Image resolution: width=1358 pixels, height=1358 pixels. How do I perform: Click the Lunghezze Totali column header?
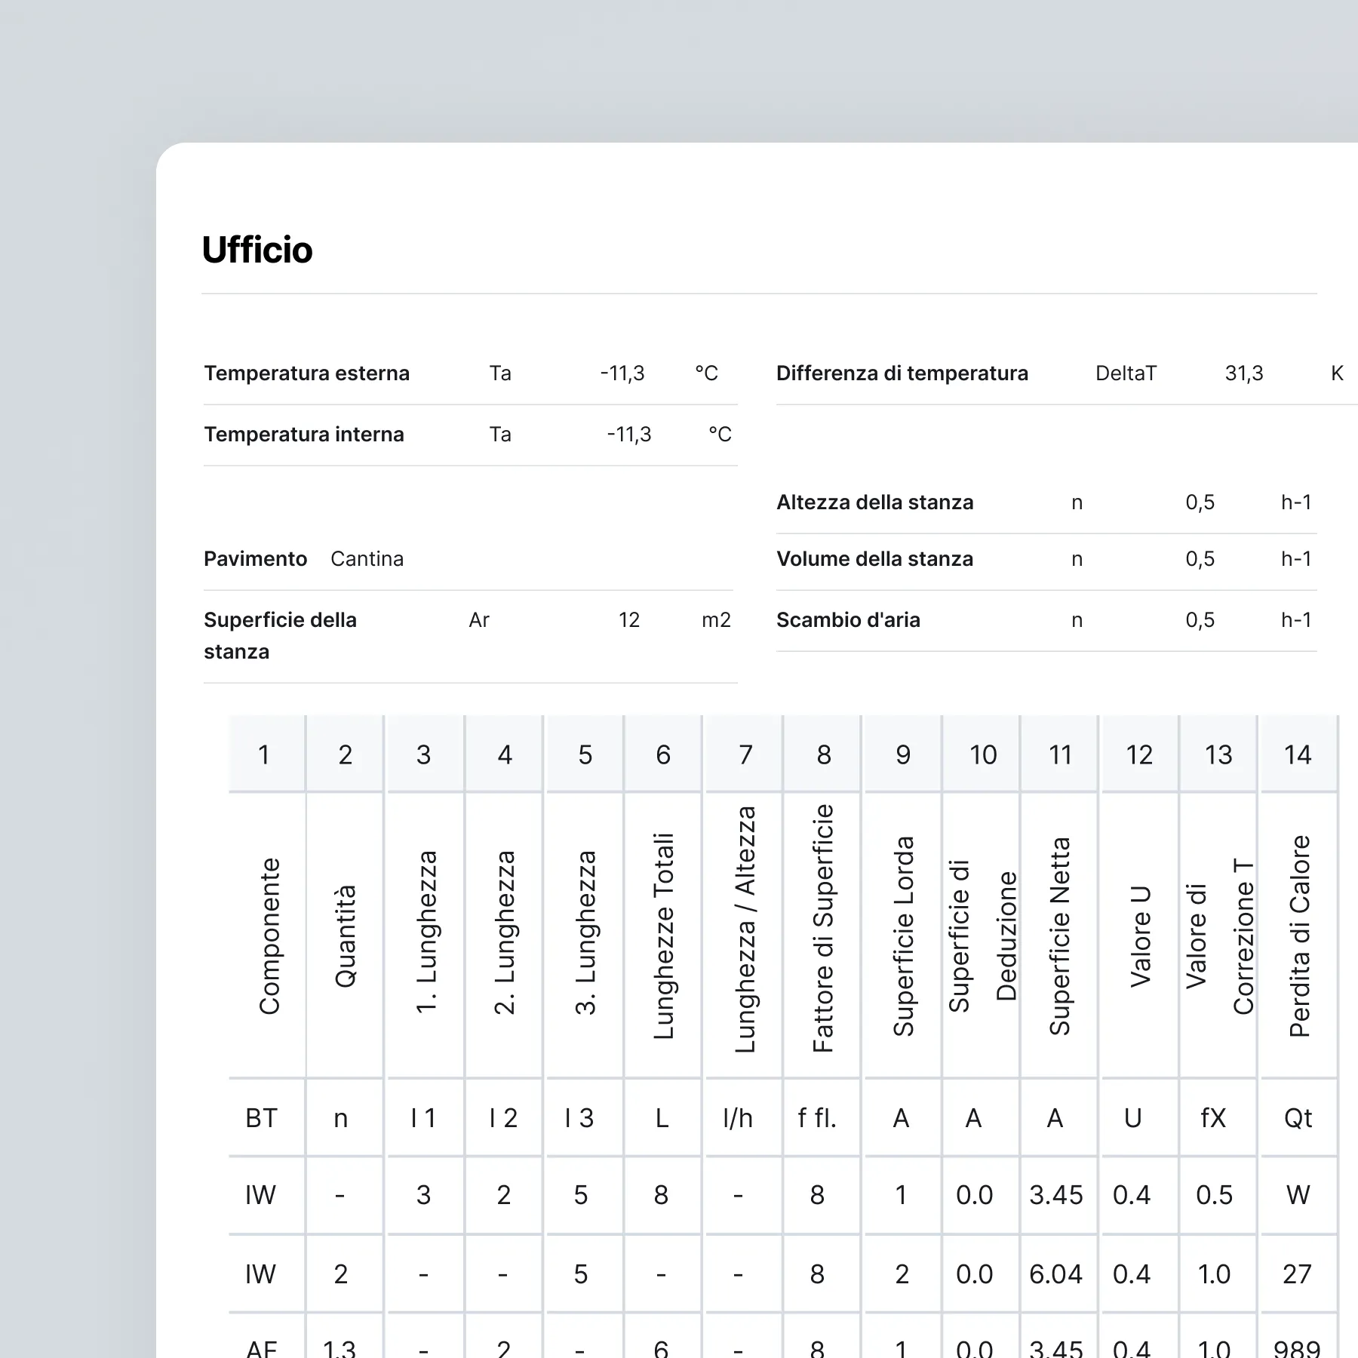[x=663, y=936]
